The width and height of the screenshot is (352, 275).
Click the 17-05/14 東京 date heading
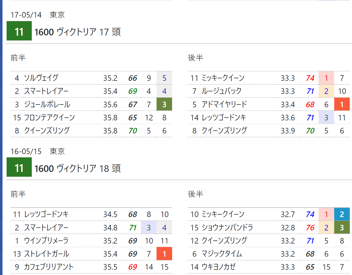coord(38,15)
